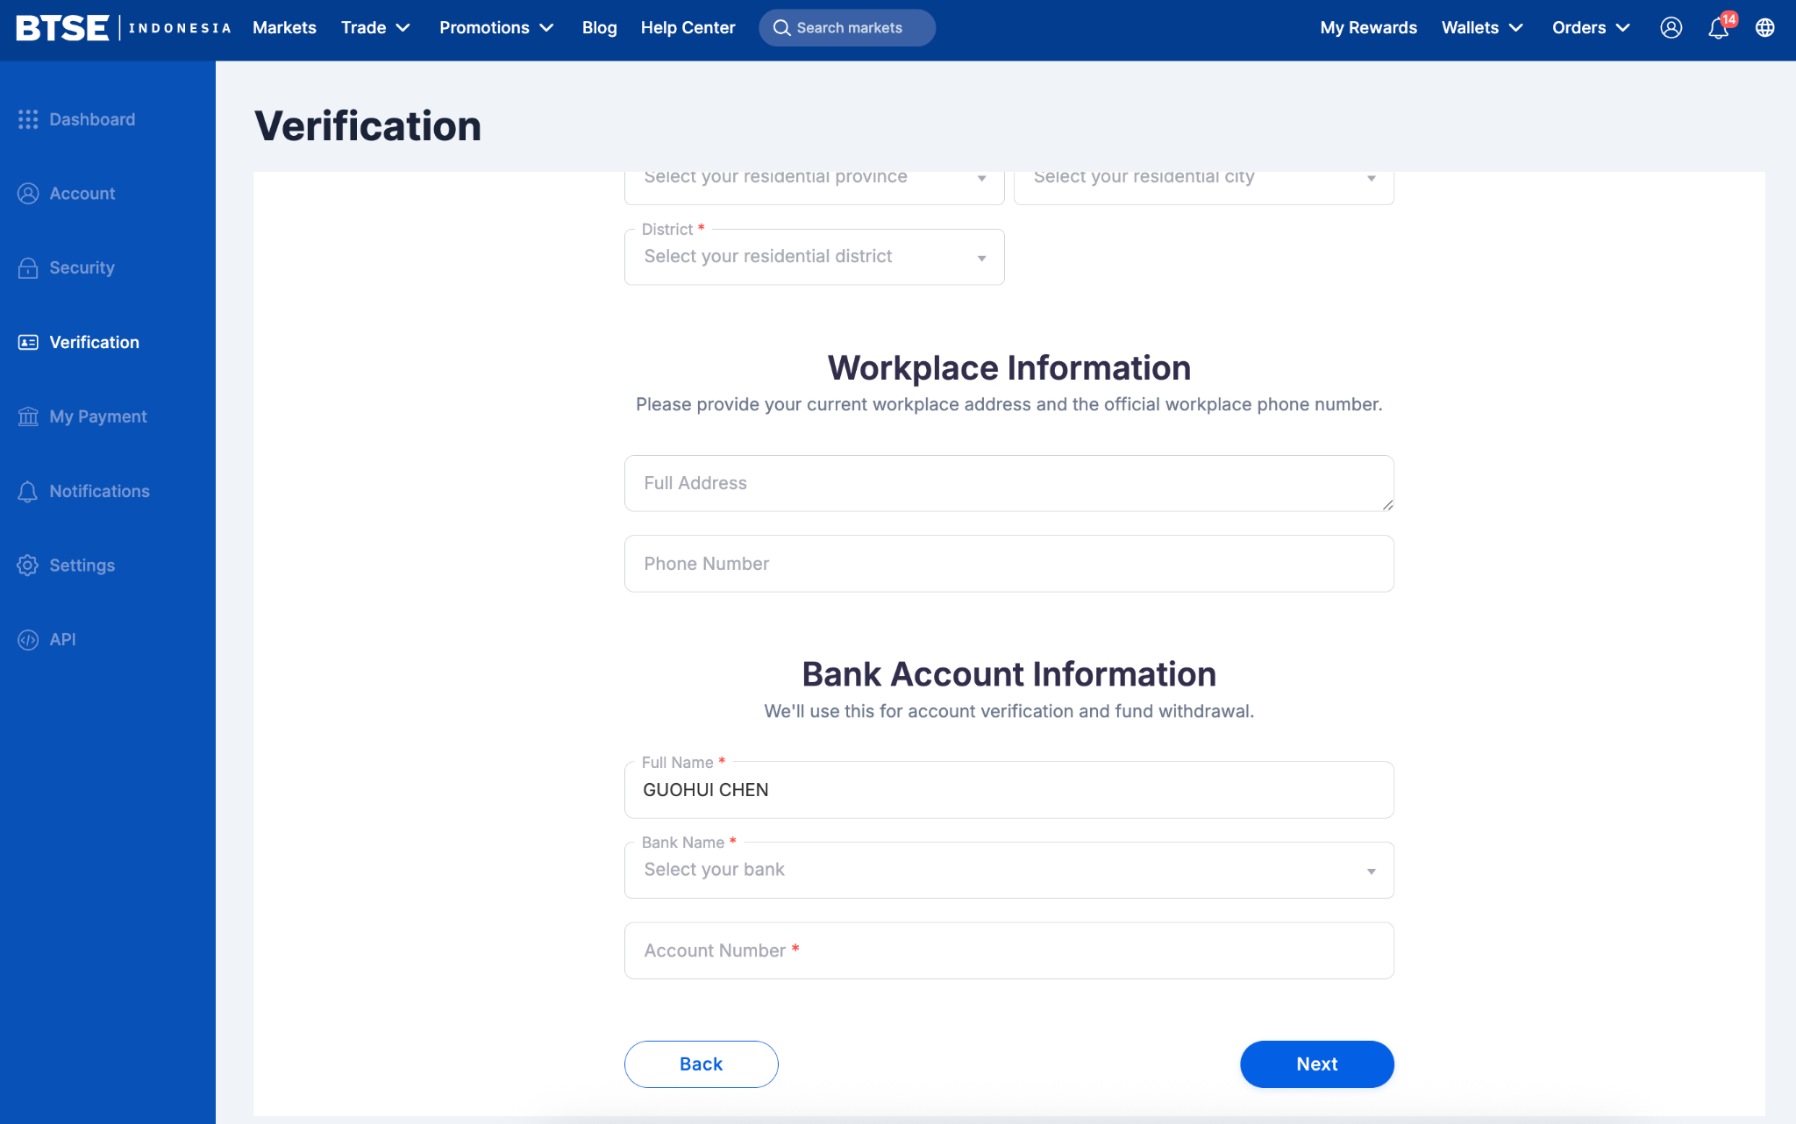Open the residential district dropdown
The width and height of the screenshot is (1796, 1124).
click(x=814, y=257)
